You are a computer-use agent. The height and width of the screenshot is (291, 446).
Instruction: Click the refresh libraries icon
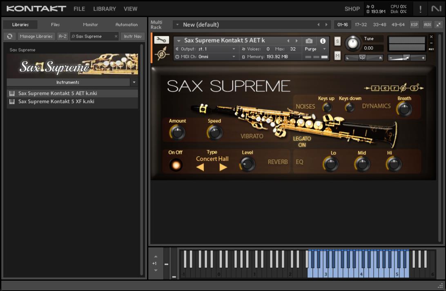[x=9, y=36]
